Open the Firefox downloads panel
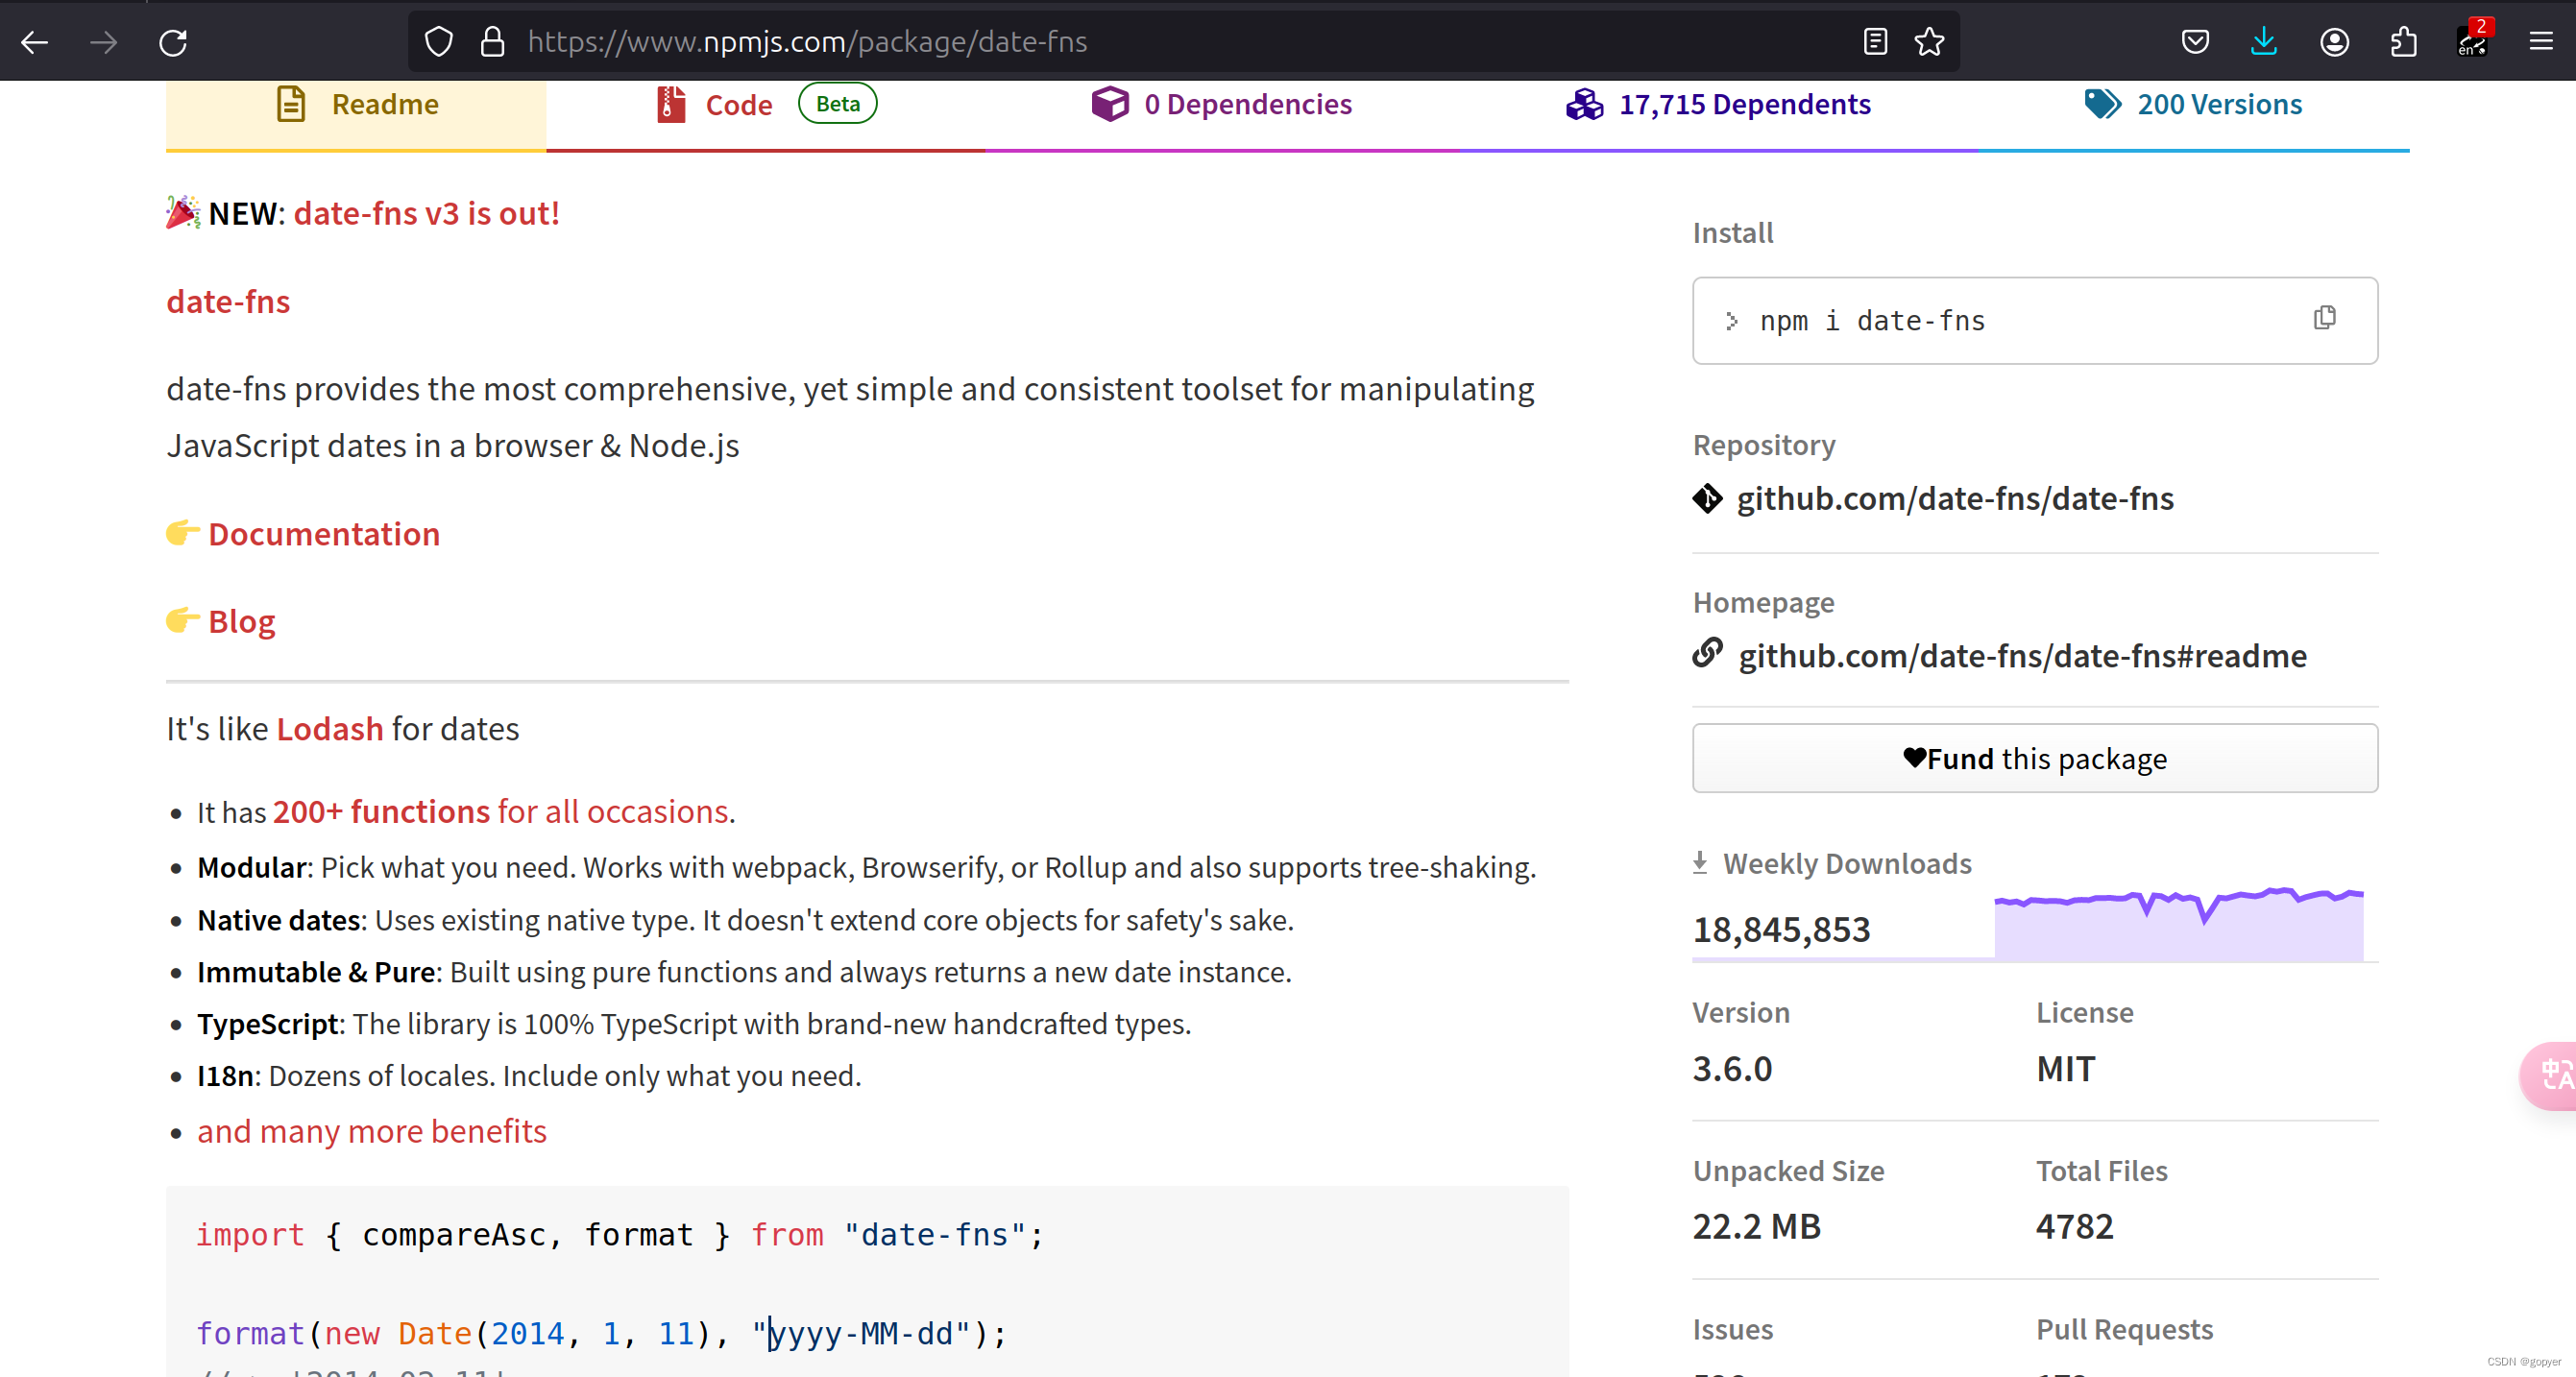Screen dimensions: 2576x1377 (2264, 42)
